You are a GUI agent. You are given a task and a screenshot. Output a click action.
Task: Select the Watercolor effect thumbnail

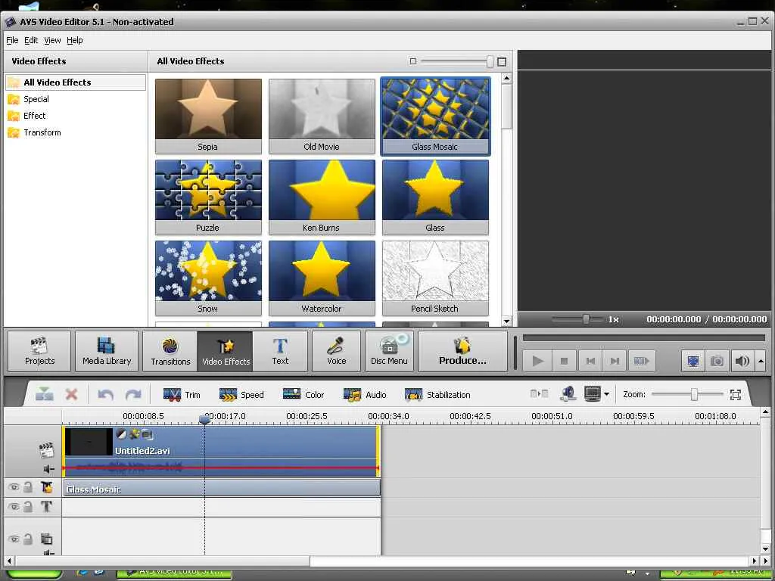click(x=322, y=278)
